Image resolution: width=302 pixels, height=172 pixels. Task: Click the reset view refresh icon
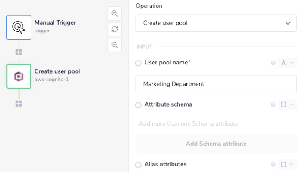click(x=114, y=29)
